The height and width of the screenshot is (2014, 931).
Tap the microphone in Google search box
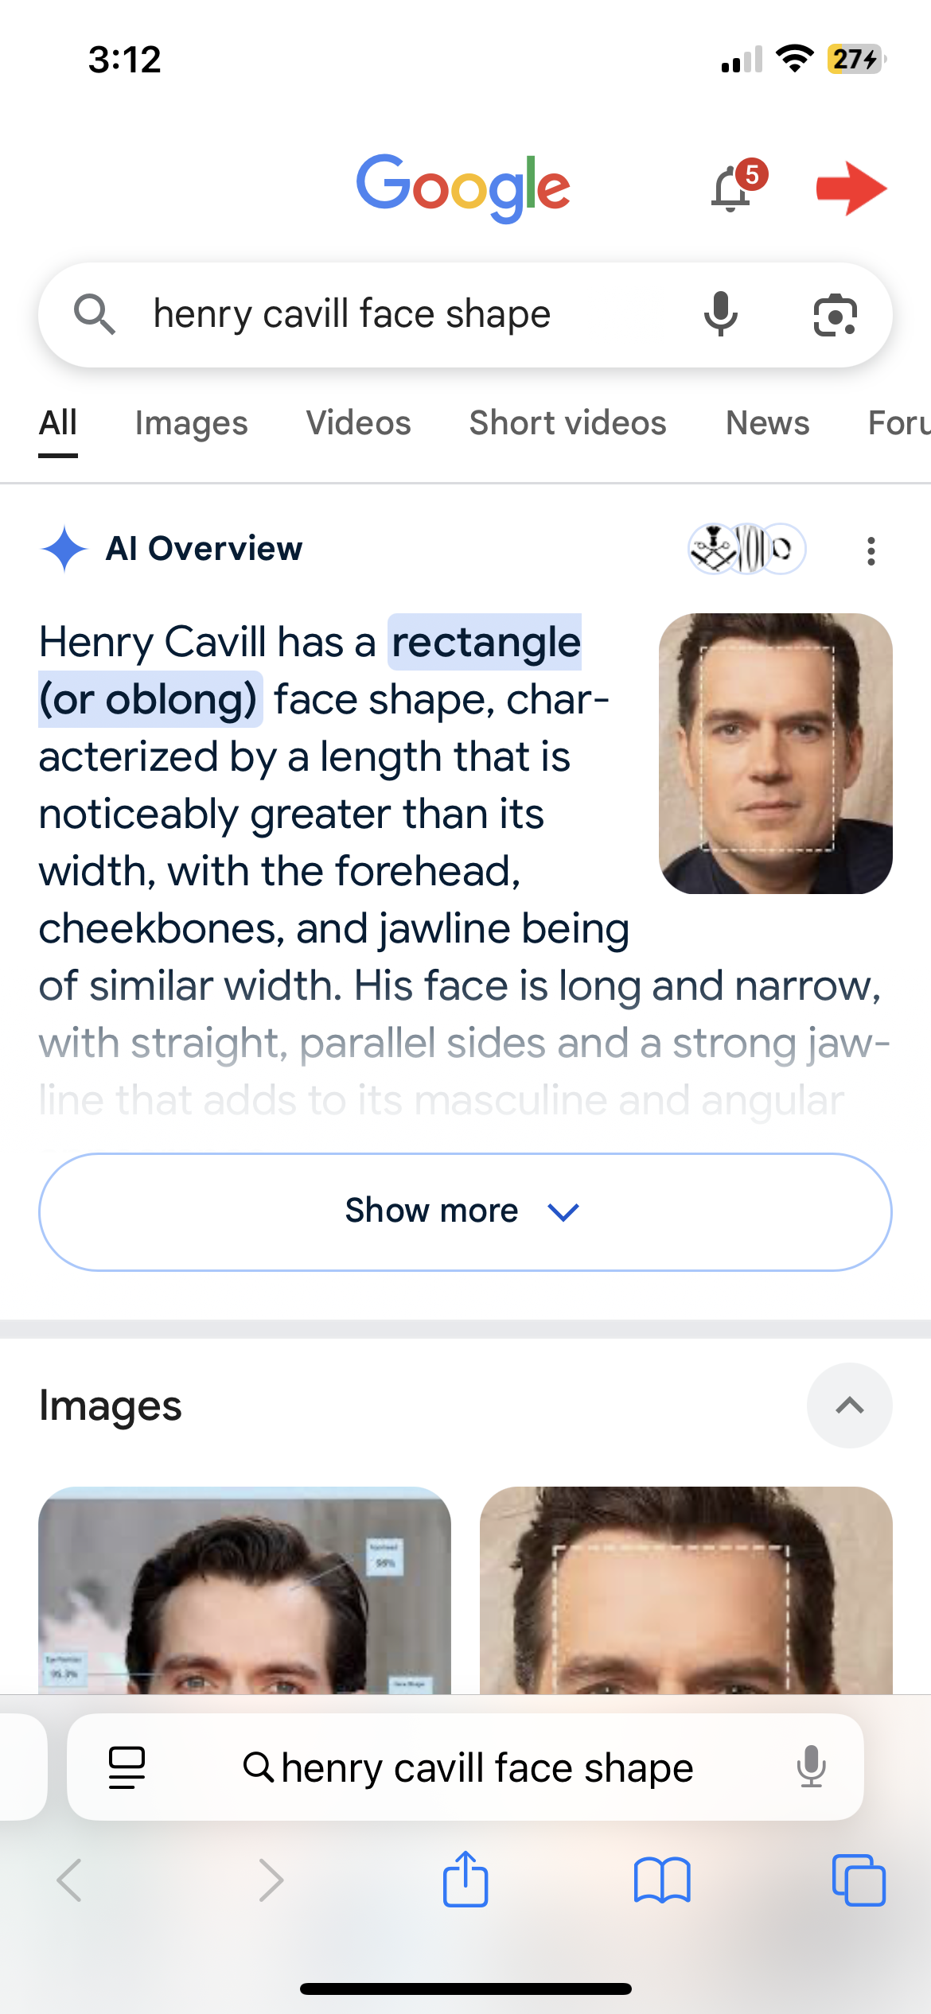721,314
